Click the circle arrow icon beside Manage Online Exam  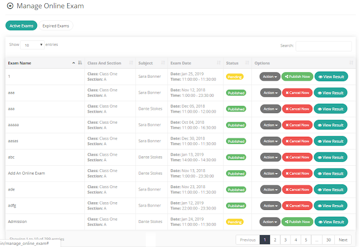tap(10, 6)
